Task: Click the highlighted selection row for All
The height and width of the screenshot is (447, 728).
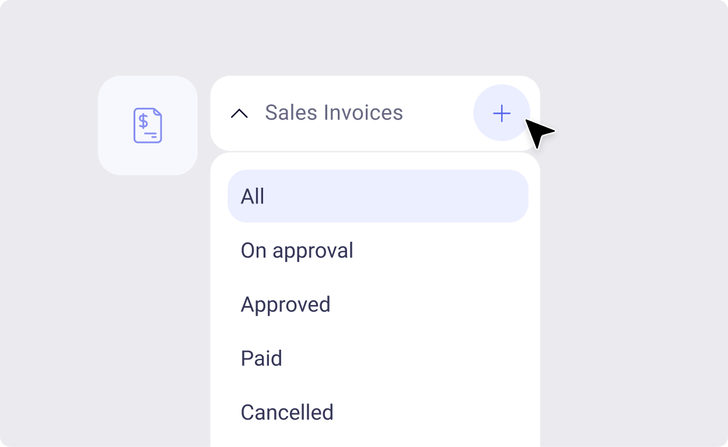Action: pos(378,196)
